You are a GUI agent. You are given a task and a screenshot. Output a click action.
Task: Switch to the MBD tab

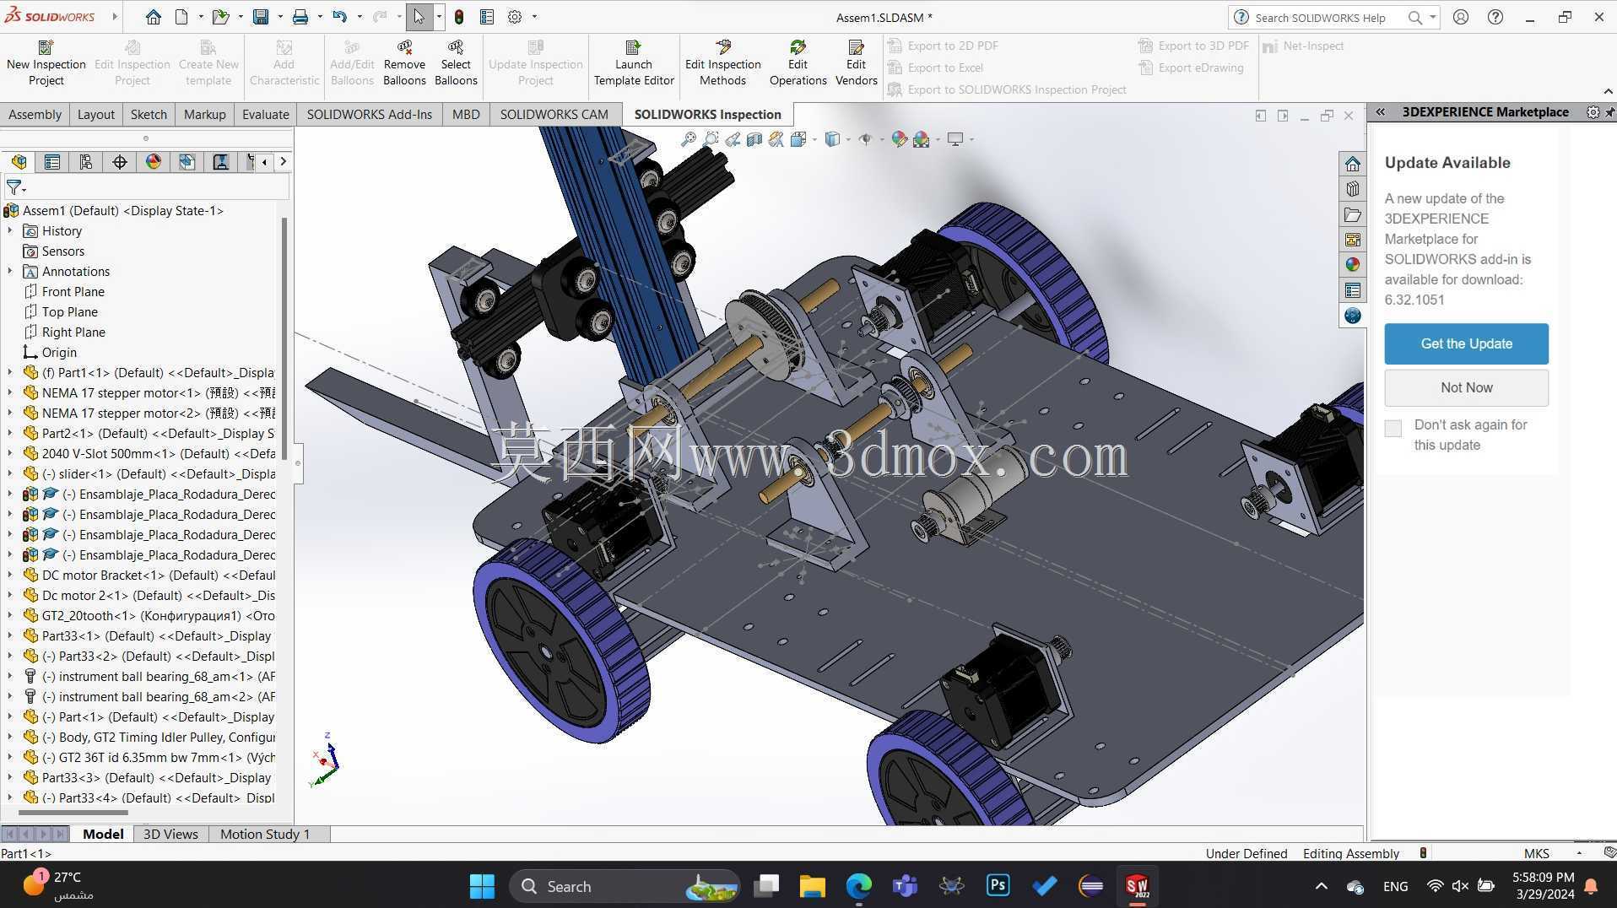(x=465, y=114)
